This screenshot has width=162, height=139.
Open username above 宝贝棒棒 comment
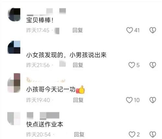click(46, 12)
